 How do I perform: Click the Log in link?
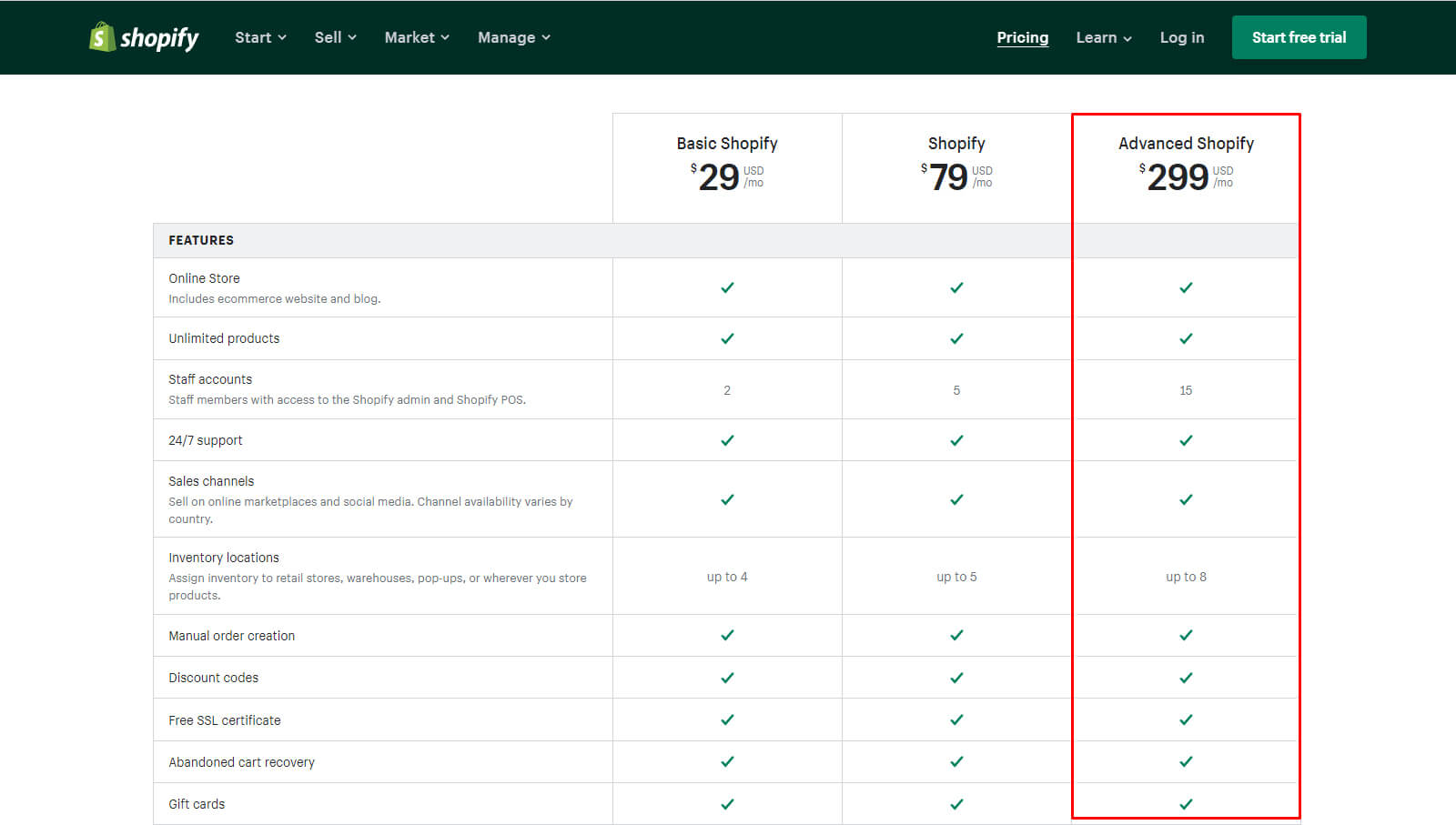point(1182,37)
